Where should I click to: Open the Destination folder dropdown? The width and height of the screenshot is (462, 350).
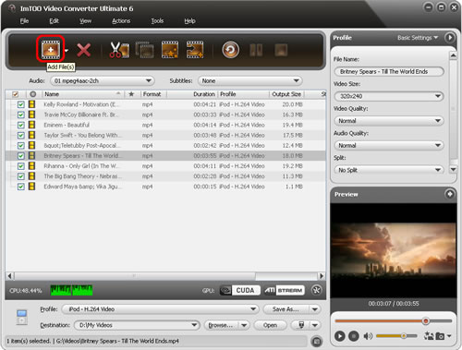tap(137, 325)
